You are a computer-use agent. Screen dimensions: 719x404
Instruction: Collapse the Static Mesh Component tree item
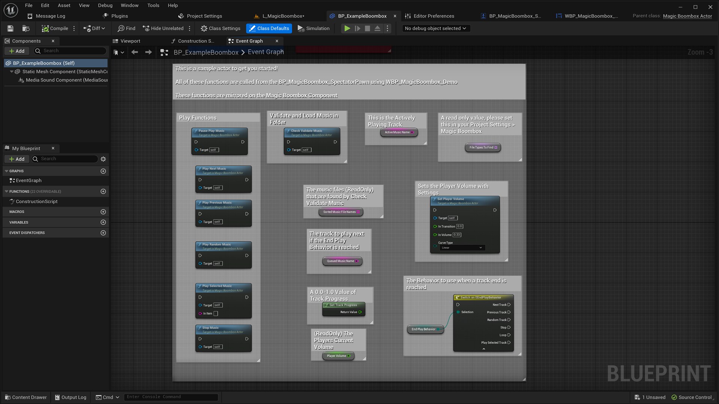12,71
